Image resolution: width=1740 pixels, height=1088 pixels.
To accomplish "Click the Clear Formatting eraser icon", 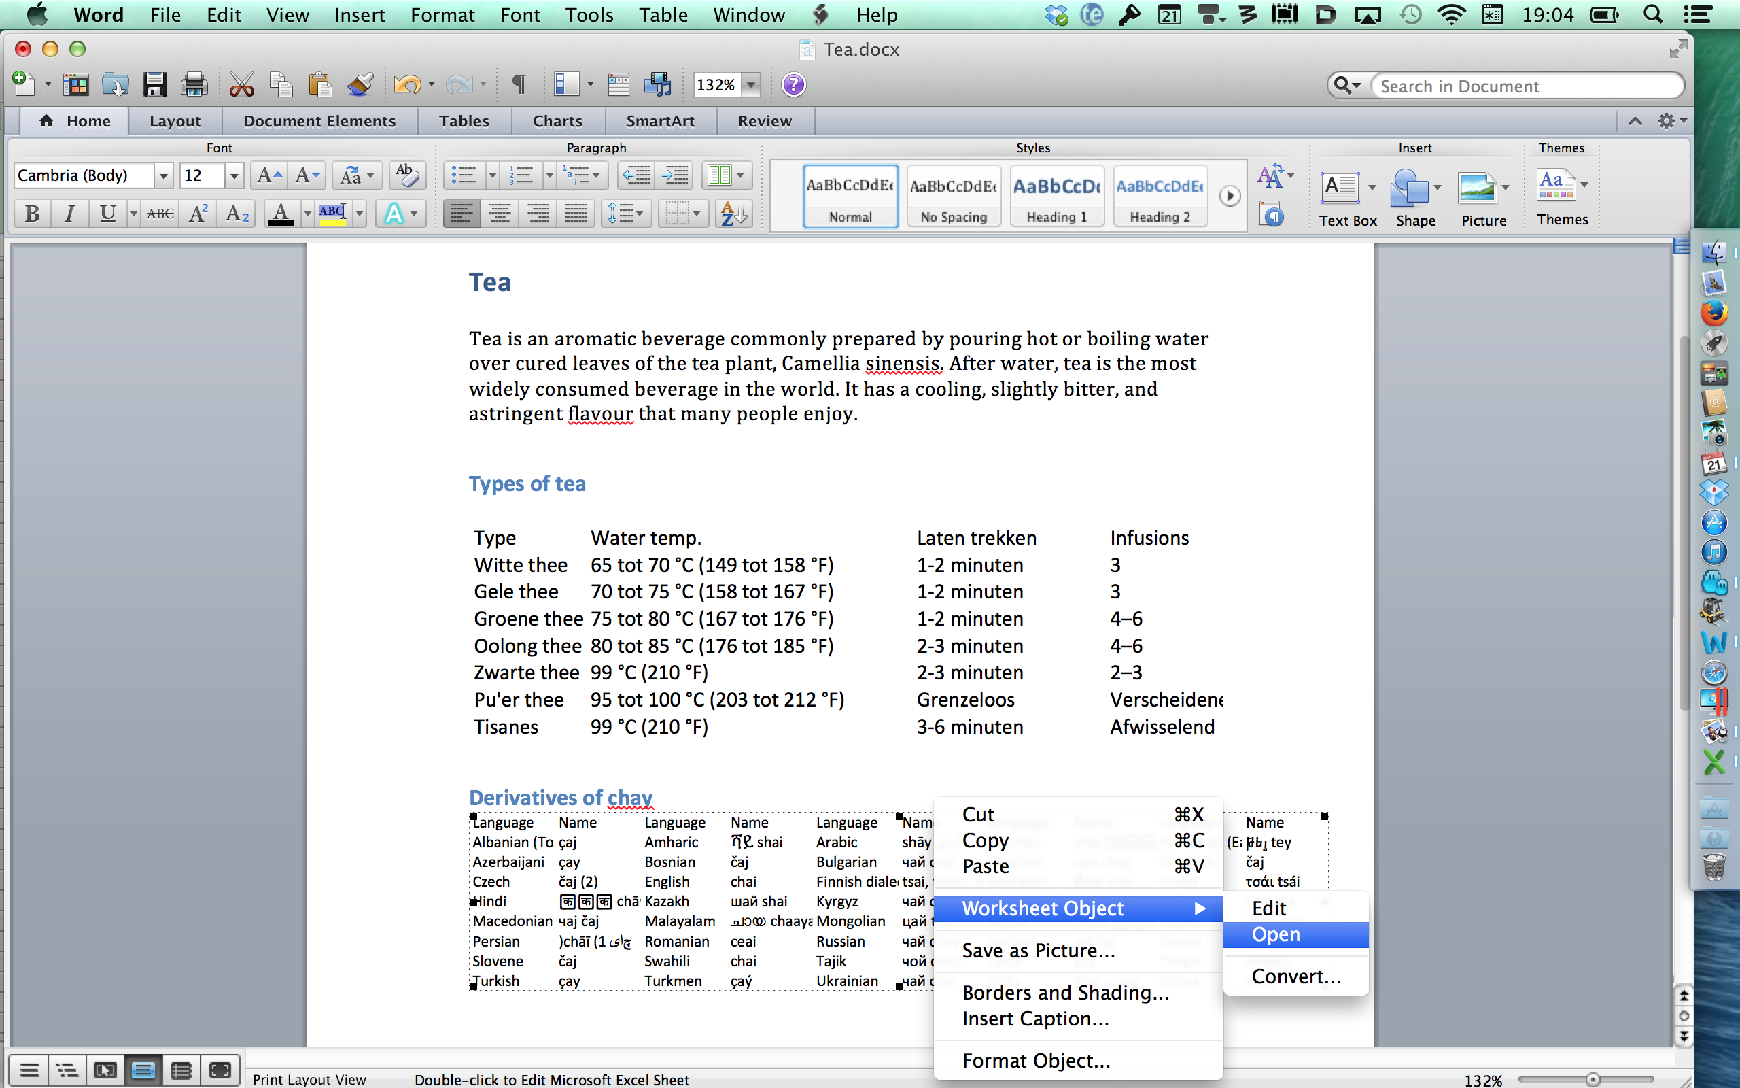I will (407, 175).
